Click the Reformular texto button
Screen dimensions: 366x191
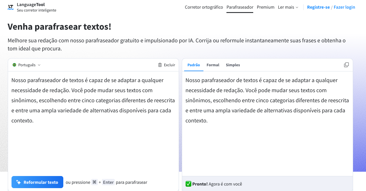(x=37, y=182)
